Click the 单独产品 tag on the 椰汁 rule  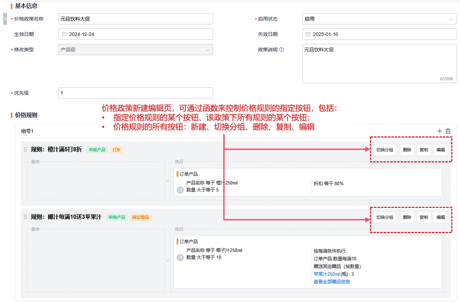point(117,217)
